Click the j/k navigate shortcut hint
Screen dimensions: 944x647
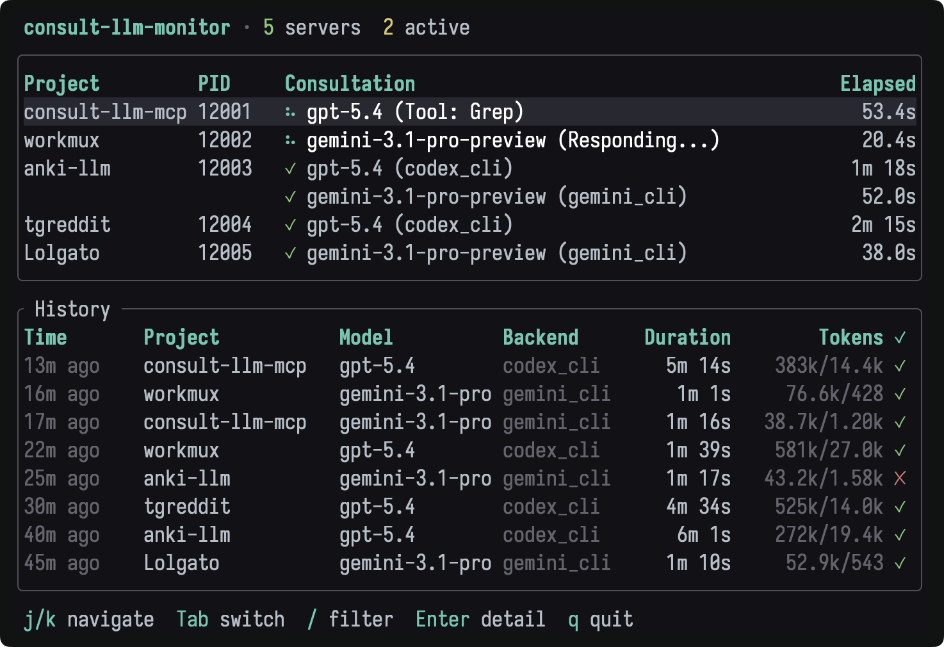[89, 619]
